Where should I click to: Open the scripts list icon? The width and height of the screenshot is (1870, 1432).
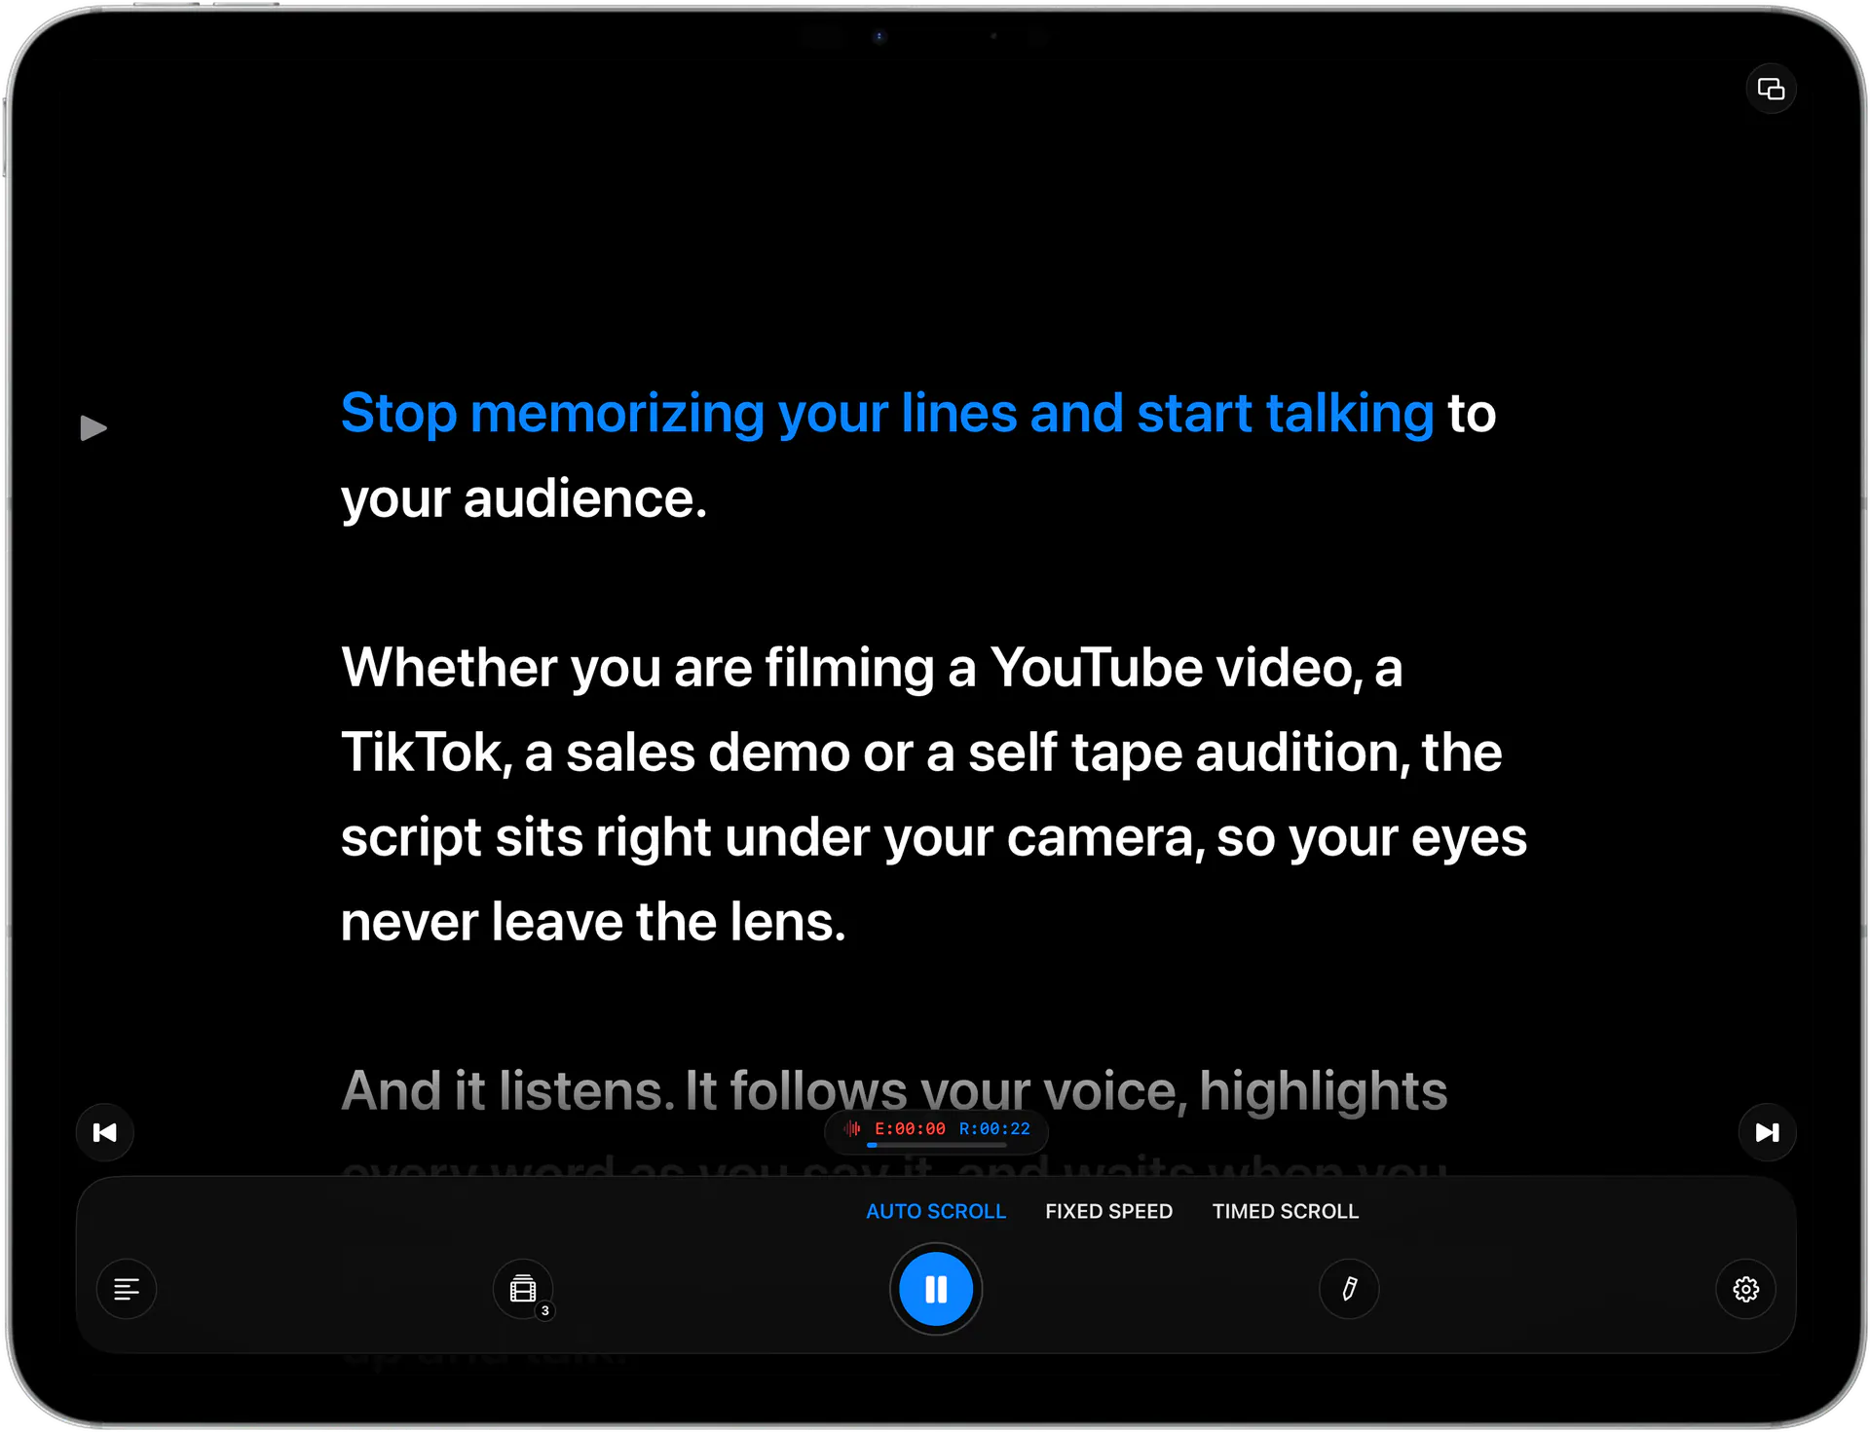click(x=127, y=1289)
